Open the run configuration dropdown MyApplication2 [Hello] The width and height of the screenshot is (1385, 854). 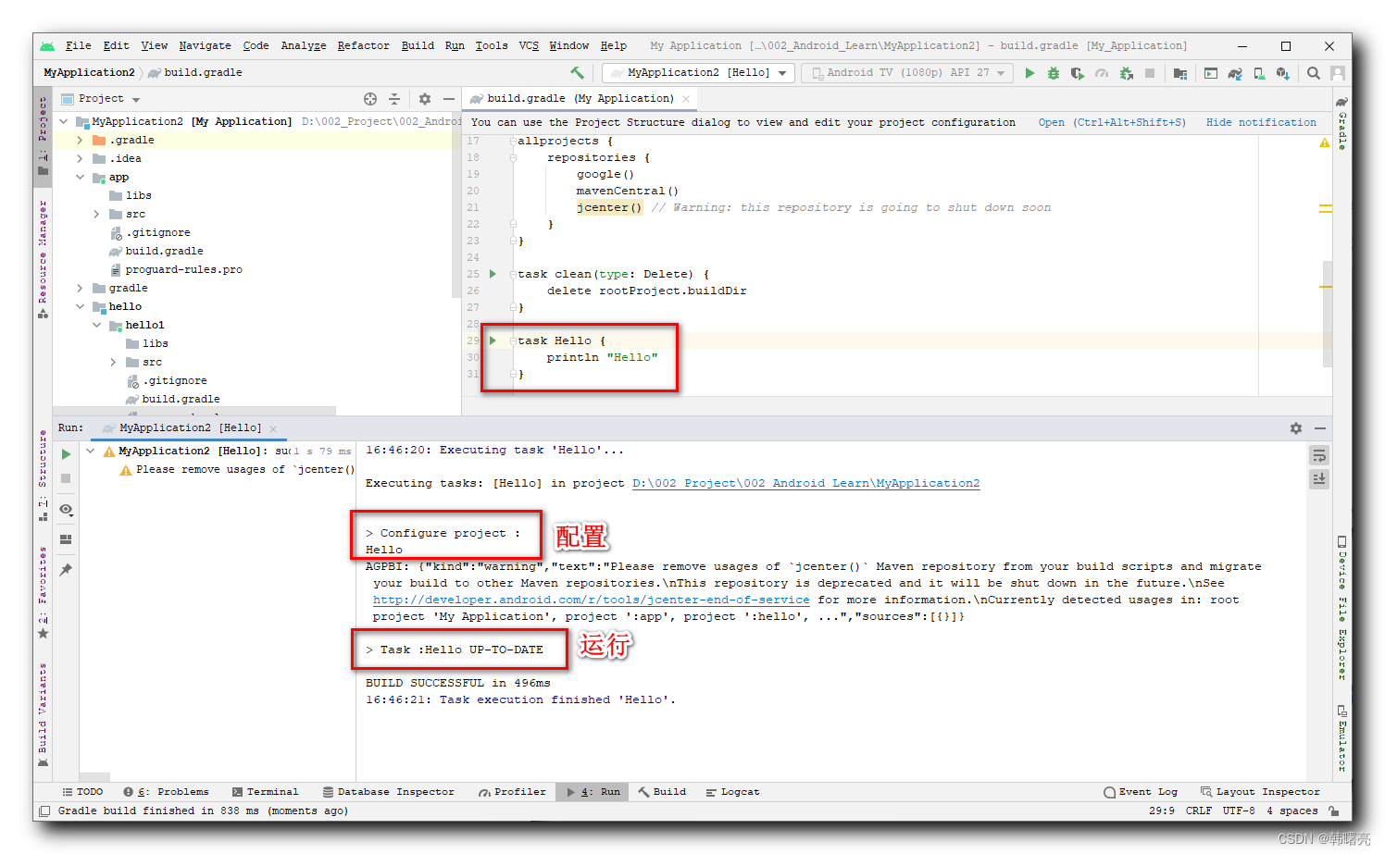point(698,73)
